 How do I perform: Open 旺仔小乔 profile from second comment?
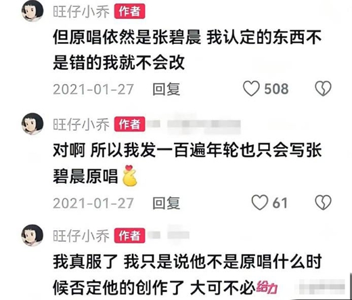tap(81, 125)
